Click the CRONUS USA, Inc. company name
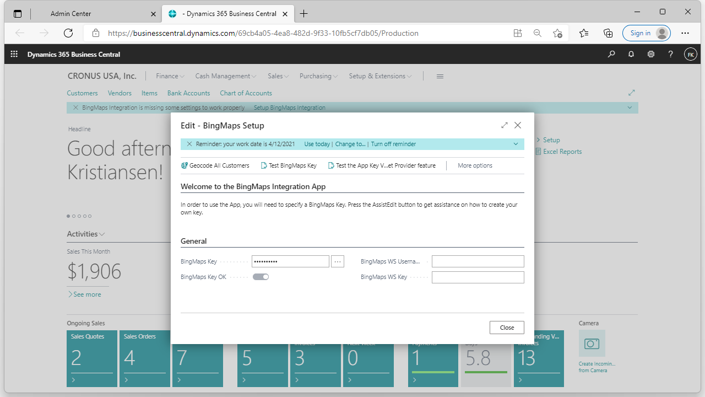This screenshot has width=705, height=397. pos(102,76)
